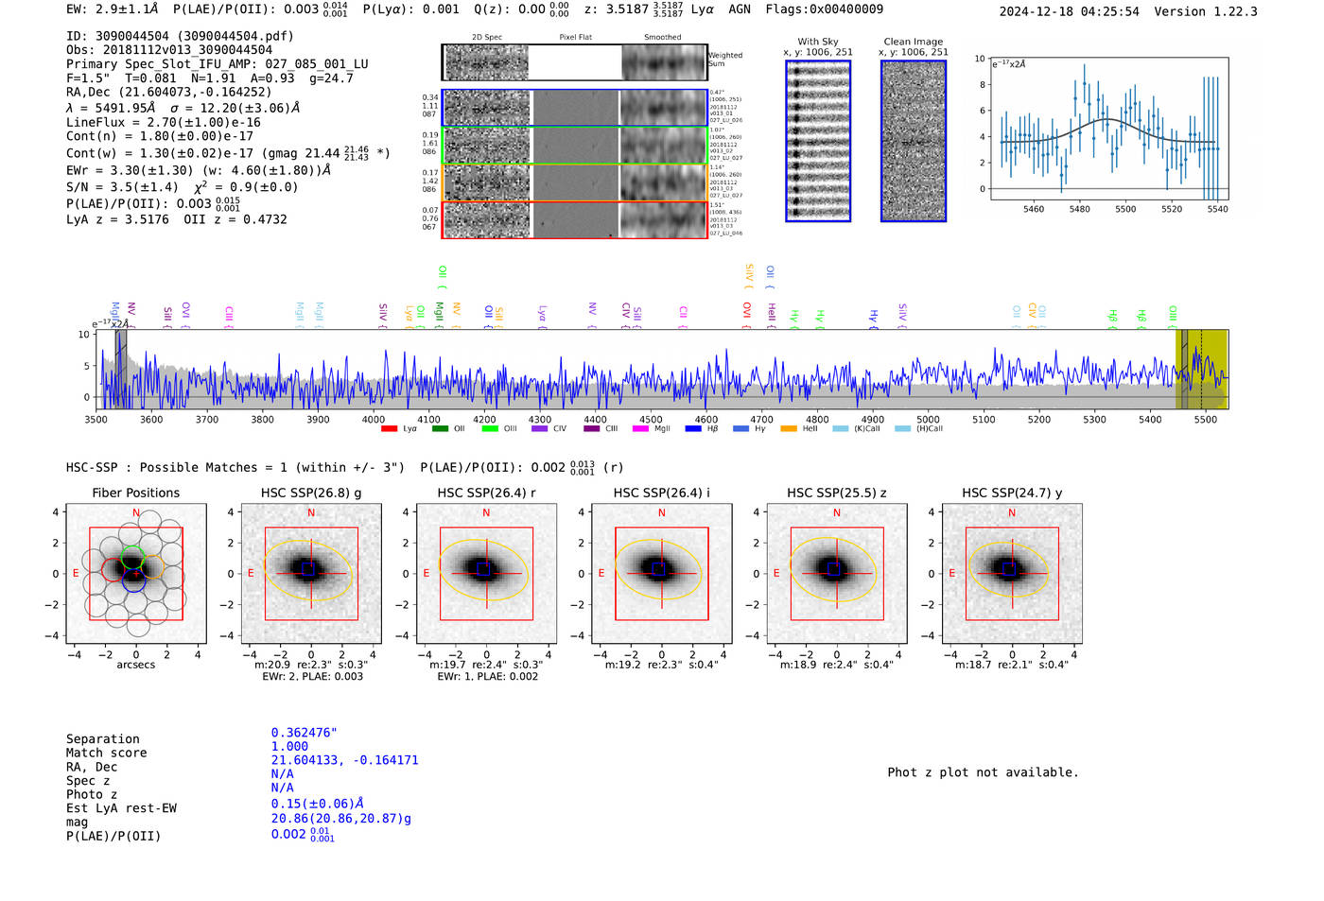Click the Weighted Sum 2D spectrum row
Screen dimensions: 1324x901
[574, 62]
